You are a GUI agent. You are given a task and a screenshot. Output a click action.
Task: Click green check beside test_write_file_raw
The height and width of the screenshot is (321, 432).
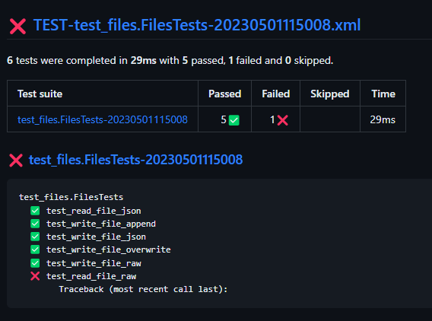35,263
